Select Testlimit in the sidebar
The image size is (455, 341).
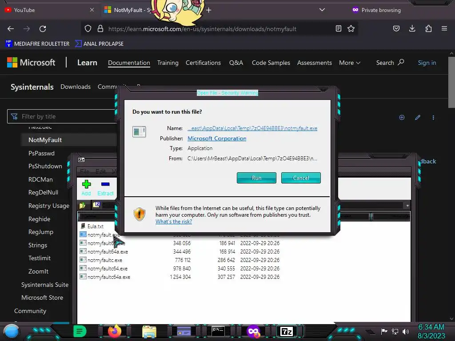(x=40, y=258)
